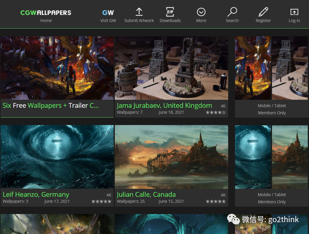Image resolution: width=309 pixels, height=234 pixels.
Task: Select the Submit Artwork label
Action: click(139, 21)
